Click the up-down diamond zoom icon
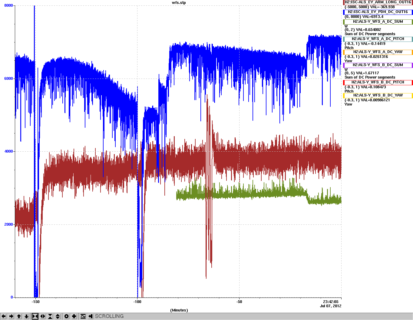Image resolution: width=413 pixels, height=320 pixels. coord(58,316)
